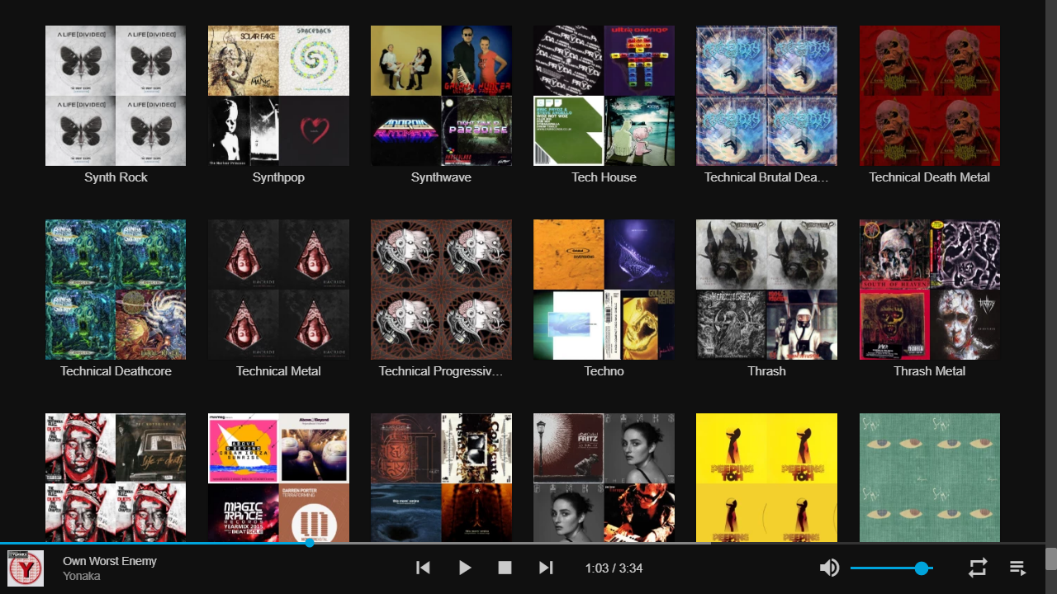Mute audio using the speaker icon
Image resolution: width=1057 pixels, height=594 pixels.
point(829,568)
